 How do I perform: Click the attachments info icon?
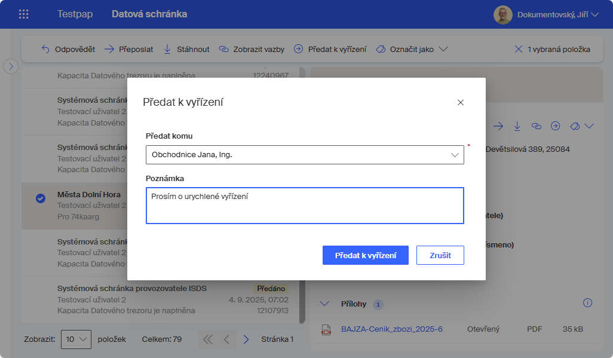pos(587,303)
